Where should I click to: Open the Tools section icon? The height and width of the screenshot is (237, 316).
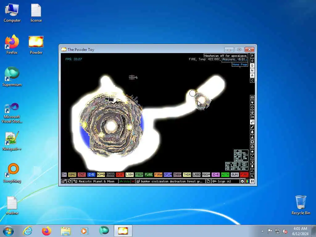pyautogui.click(x=252, y=162)
